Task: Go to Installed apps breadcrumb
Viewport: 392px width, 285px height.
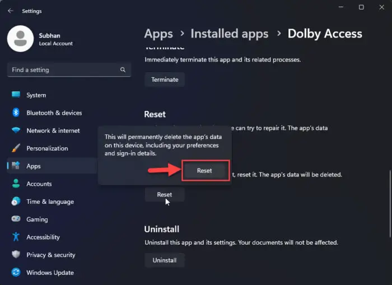Action: point(230,34)
